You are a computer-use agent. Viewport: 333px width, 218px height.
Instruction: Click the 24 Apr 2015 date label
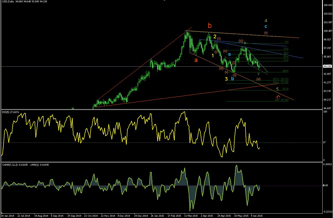(224, 216)
